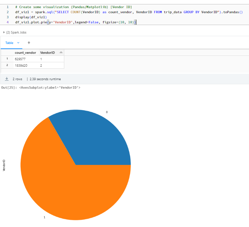Select row number 2 in table
The height and width of the screenshot is (227, 249).
click(7, 65)
